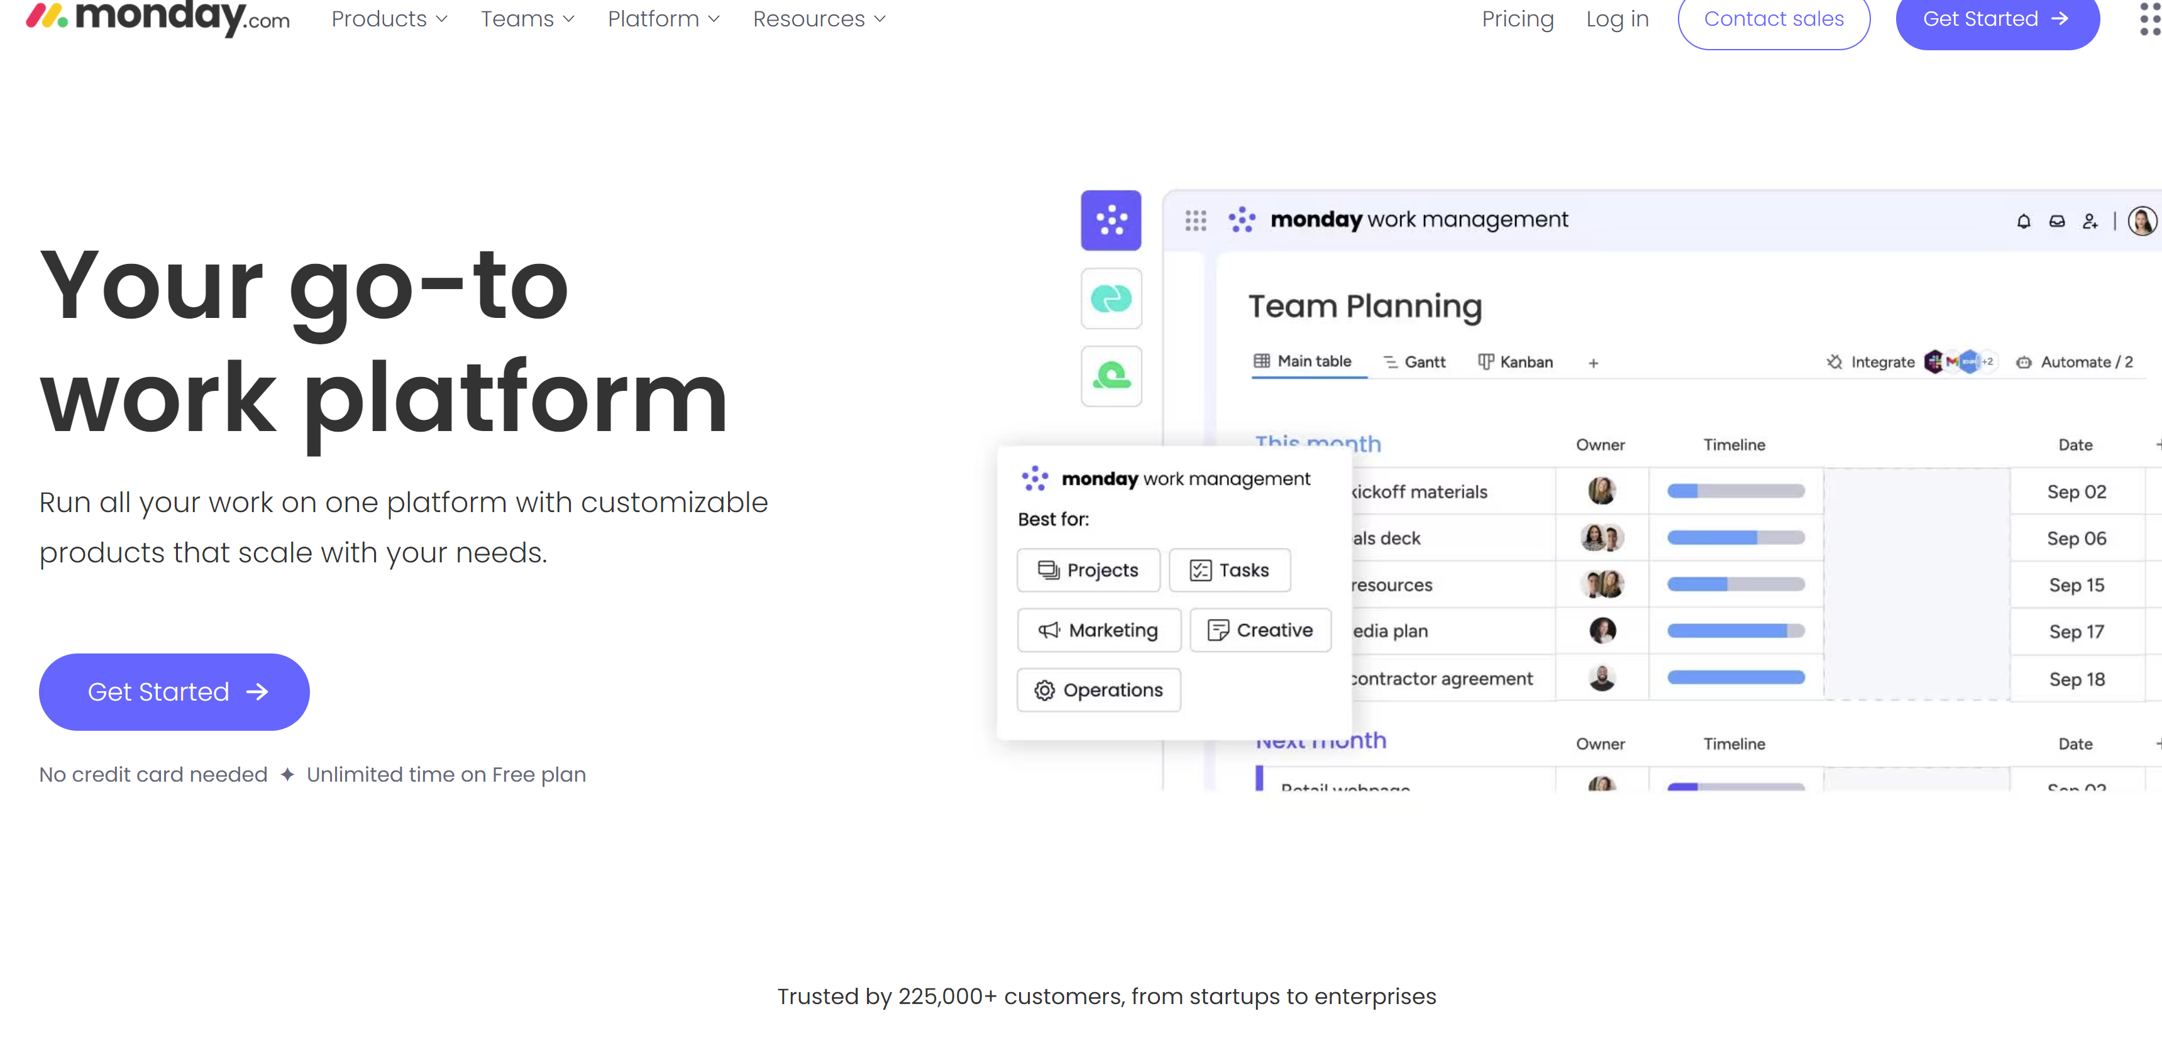Image resolution: width=2162 pixels, height=1055 pixels.
Task: Expand the Platform menu
Action: pyautogui.click(x=664, y=18)
